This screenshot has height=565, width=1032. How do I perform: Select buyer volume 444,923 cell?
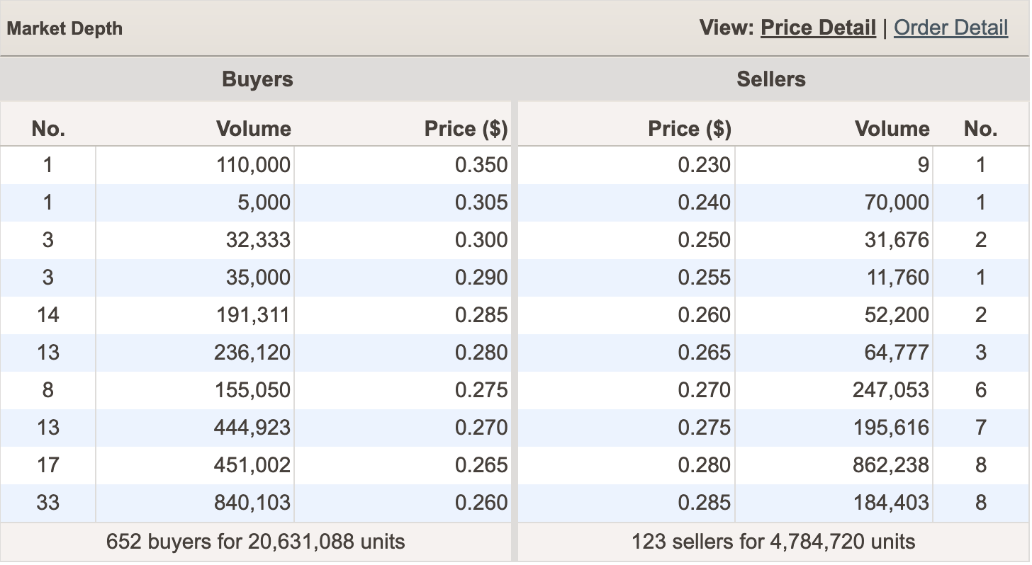(252, 428)
